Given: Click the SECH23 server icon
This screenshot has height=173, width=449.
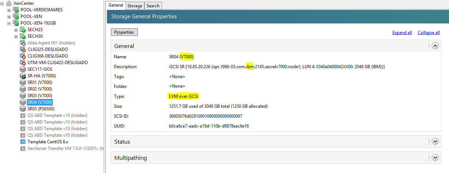Looking at the screenshot, I should click(23, 30).
